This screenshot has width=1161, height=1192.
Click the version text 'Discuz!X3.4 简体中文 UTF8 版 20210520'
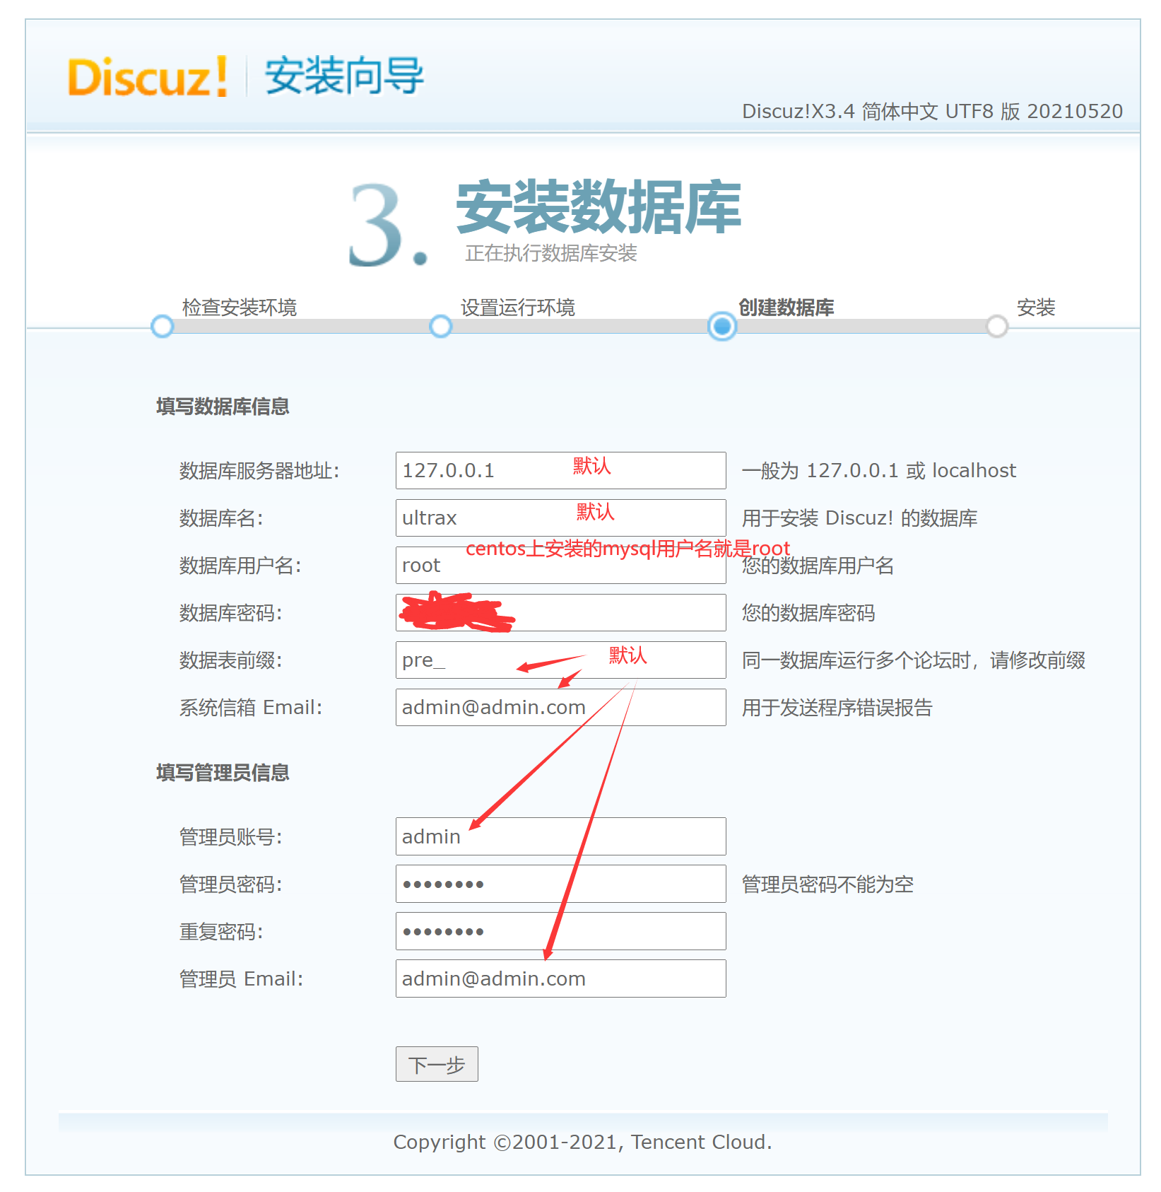(x=932, y=112)
